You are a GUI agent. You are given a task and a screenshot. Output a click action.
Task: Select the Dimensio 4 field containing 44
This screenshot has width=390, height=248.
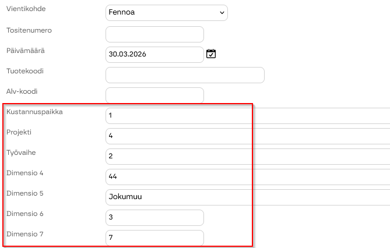[x=245, y=177]
